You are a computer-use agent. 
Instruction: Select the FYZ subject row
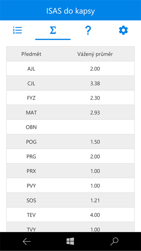click(71, 98)
